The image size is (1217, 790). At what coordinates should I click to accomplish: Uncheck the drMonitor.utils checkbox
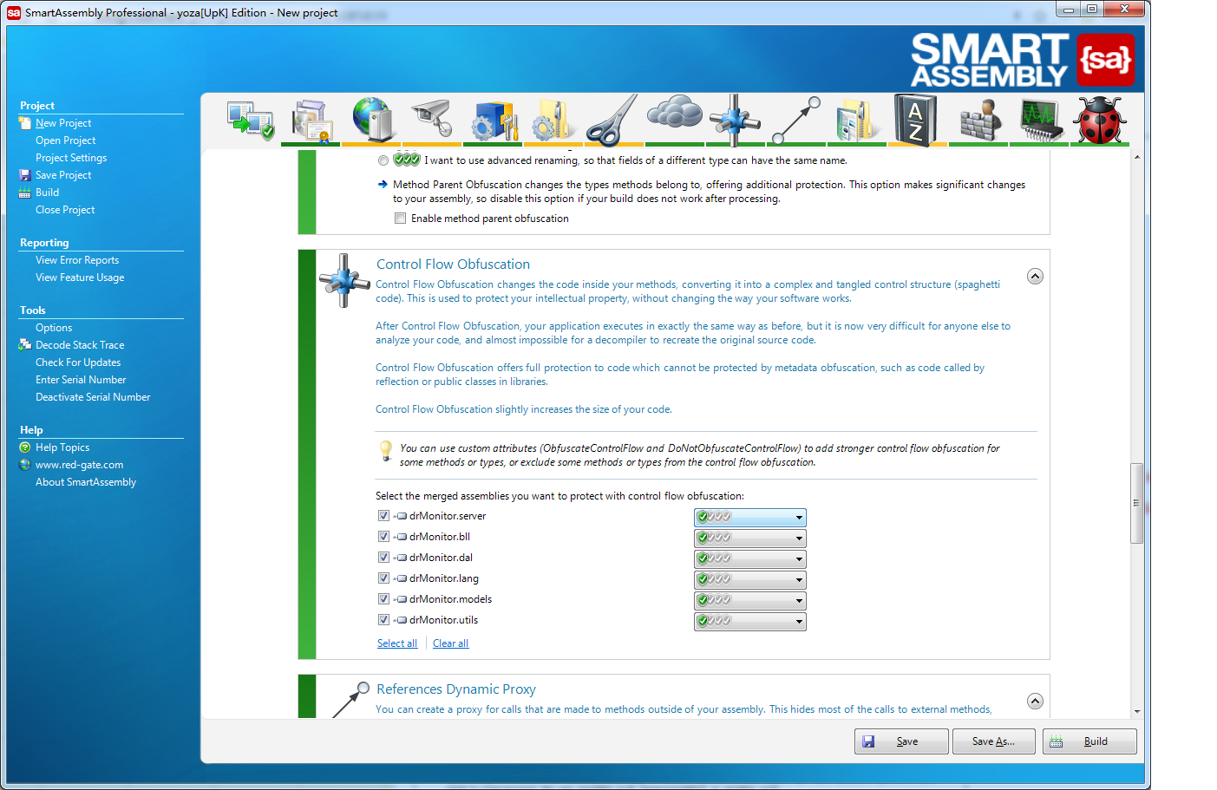(x=383, y=619)
